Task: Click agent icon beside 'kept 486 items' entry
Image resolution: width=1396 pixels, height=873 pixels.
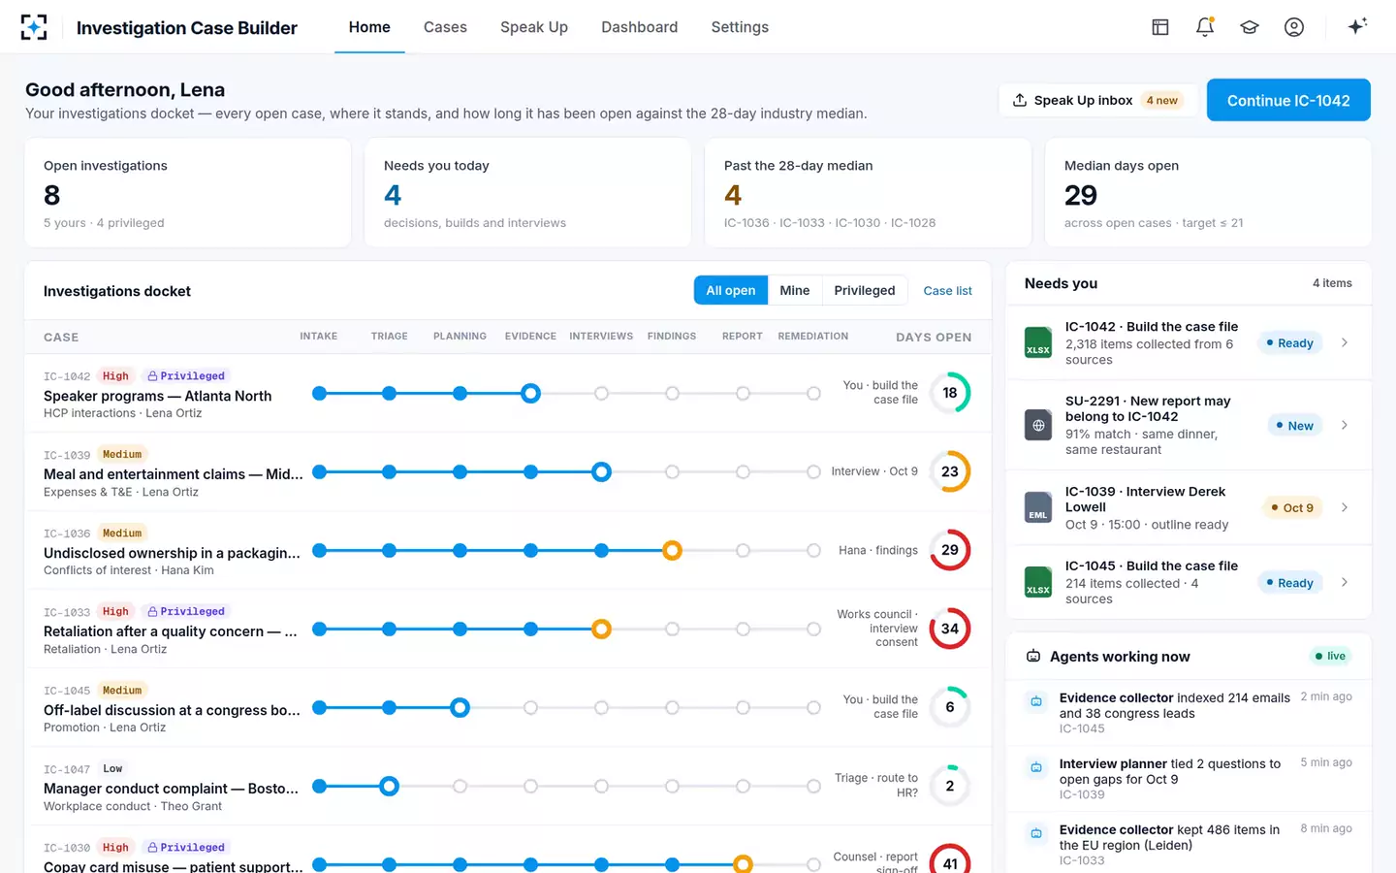Action: [x=1036, y=833]
